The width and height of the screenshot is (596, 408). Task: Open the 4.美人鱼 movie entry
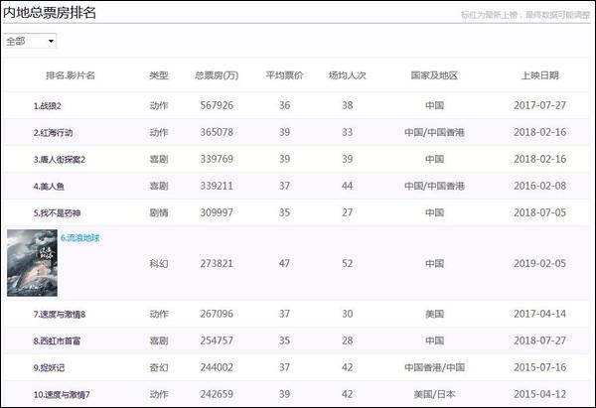click(49, 187)
